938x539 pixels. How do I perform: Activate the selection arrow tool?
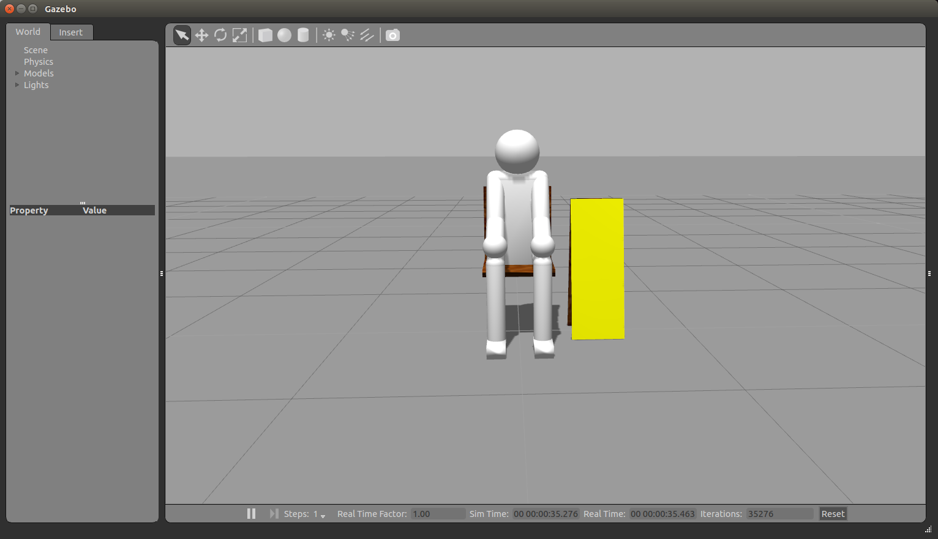182,35
